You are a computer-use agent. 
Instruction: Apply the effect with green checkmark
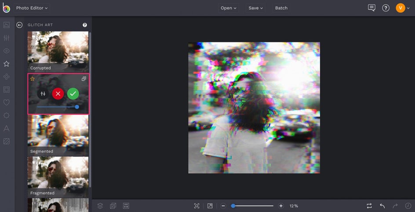point(73,94)
